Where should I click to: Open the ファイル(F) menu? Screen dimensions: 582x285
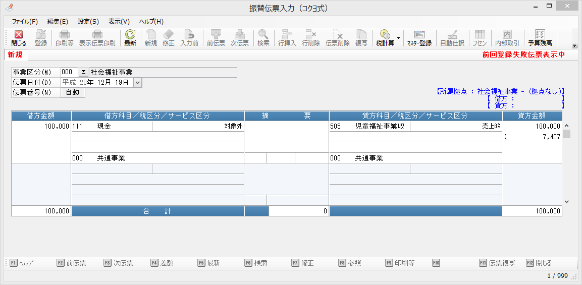tap(25, 22)
